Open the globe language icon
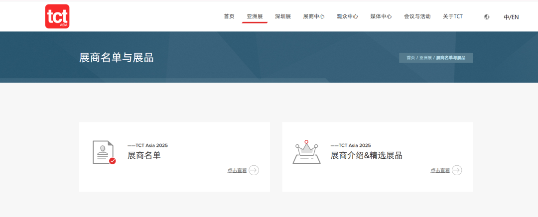Viewport: 538px width, 217px height. 487,17
